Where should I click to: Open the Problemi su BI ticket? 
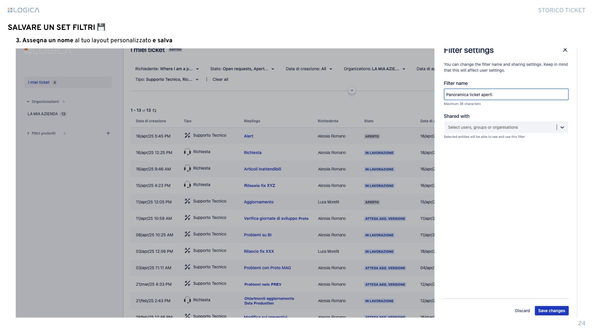tap(258, 235)
